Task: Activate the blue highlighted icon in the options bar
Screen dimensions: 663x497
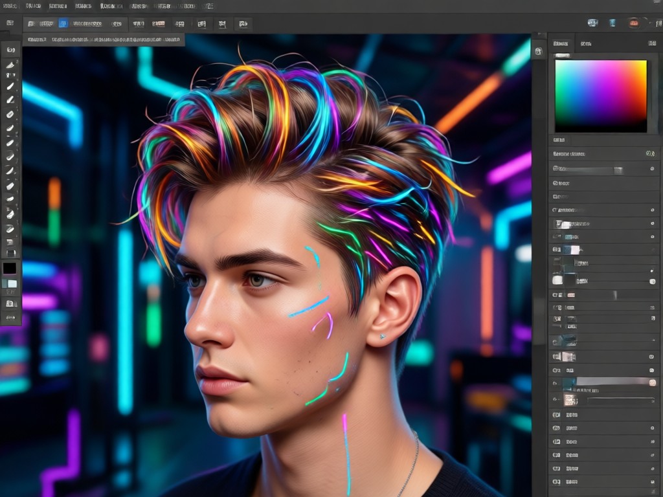Action: click(63, 24)
